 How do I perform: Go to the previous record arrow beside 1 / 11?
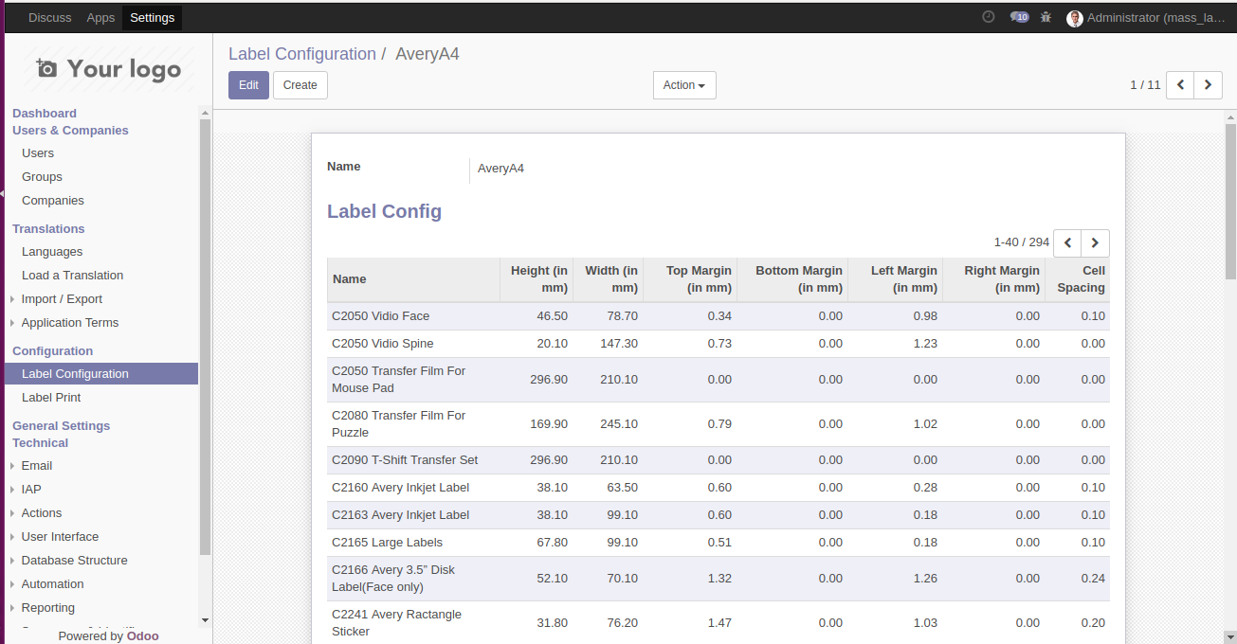(x=1180, y=85)
